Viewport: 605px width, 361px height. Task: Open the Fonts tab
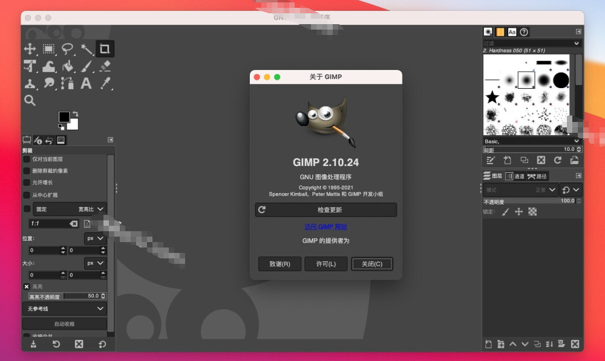[512, 32]
